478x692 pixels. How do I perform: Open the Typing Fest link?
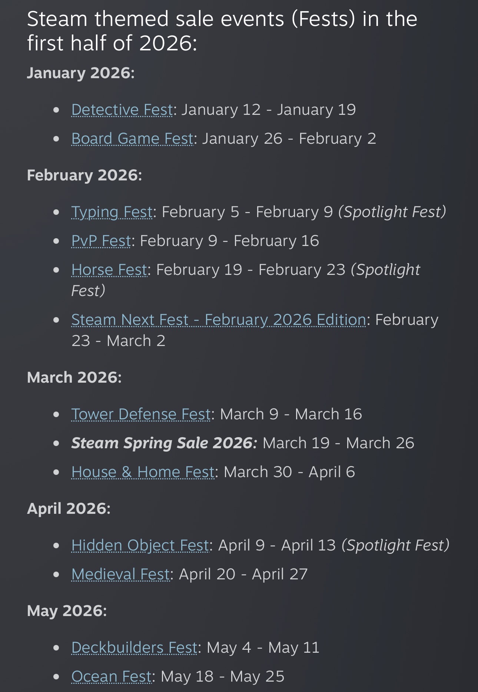(112, 212)
